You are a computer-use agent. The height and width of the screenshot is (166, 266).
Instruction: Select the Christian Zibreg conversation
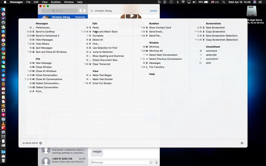(63, 17)
